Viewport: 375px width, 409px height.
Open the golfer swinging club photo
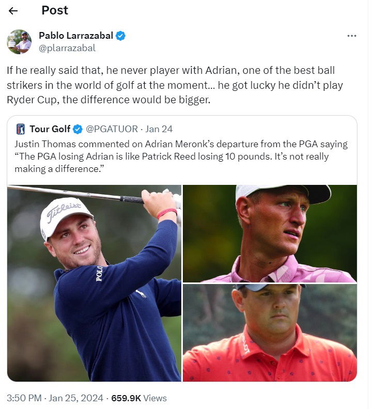pyautogui.click(x=94, y=283)
